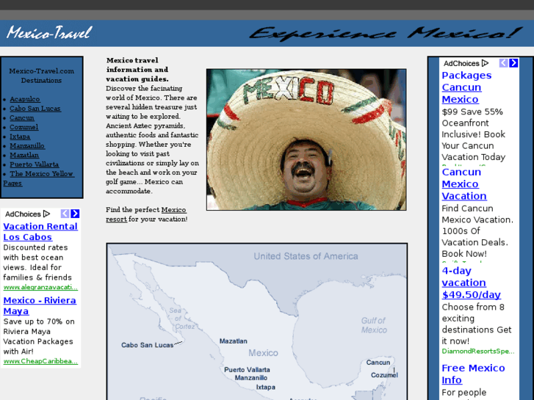This screenshot has height=400, width=534.
Task: Open the Cabo San Lucas destination link
Action: (35, 108)
